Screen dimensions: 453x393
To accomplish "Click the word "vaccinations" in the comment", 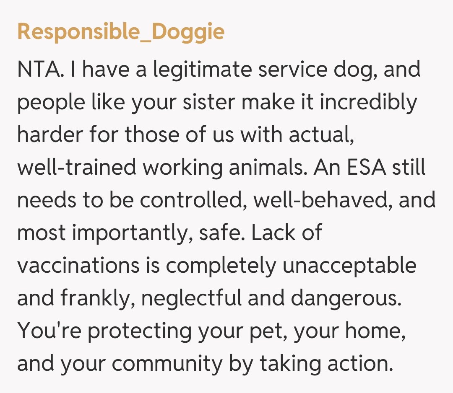I will (x=78, y=265).
